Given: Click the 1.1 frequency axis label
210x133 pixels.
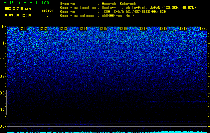Looking at the screenshot, I should [x=3, y=43].
